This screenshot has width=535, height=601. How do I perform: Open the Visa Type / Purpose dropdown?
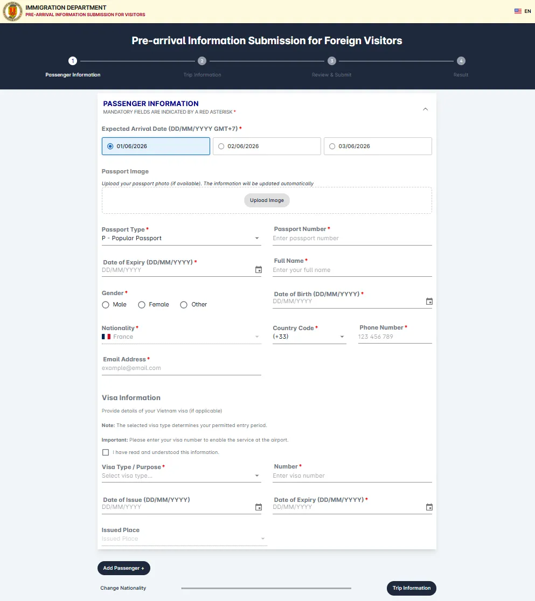[182, 476]
